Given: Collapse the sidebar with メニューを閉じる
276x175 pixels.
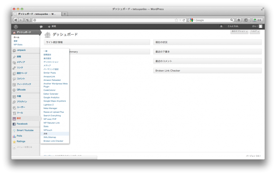Looking at the screenshot, I should 22,147.
